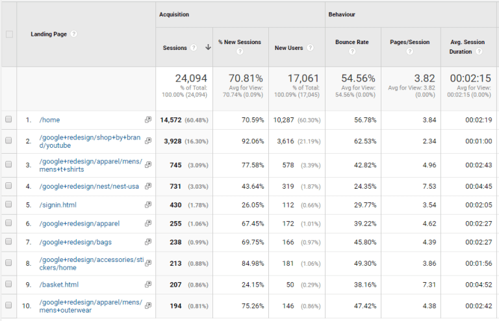This screenshot has height=321, width=499.
Task: Sort by % New Sessions column header
Action: (239, 42)
